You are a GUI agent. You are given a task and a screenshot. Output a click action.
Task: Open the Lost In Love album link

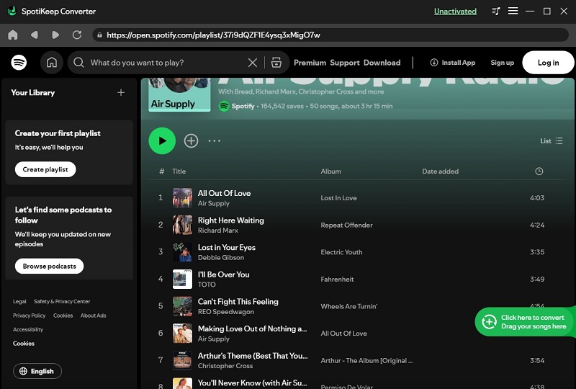coord(338,198)
